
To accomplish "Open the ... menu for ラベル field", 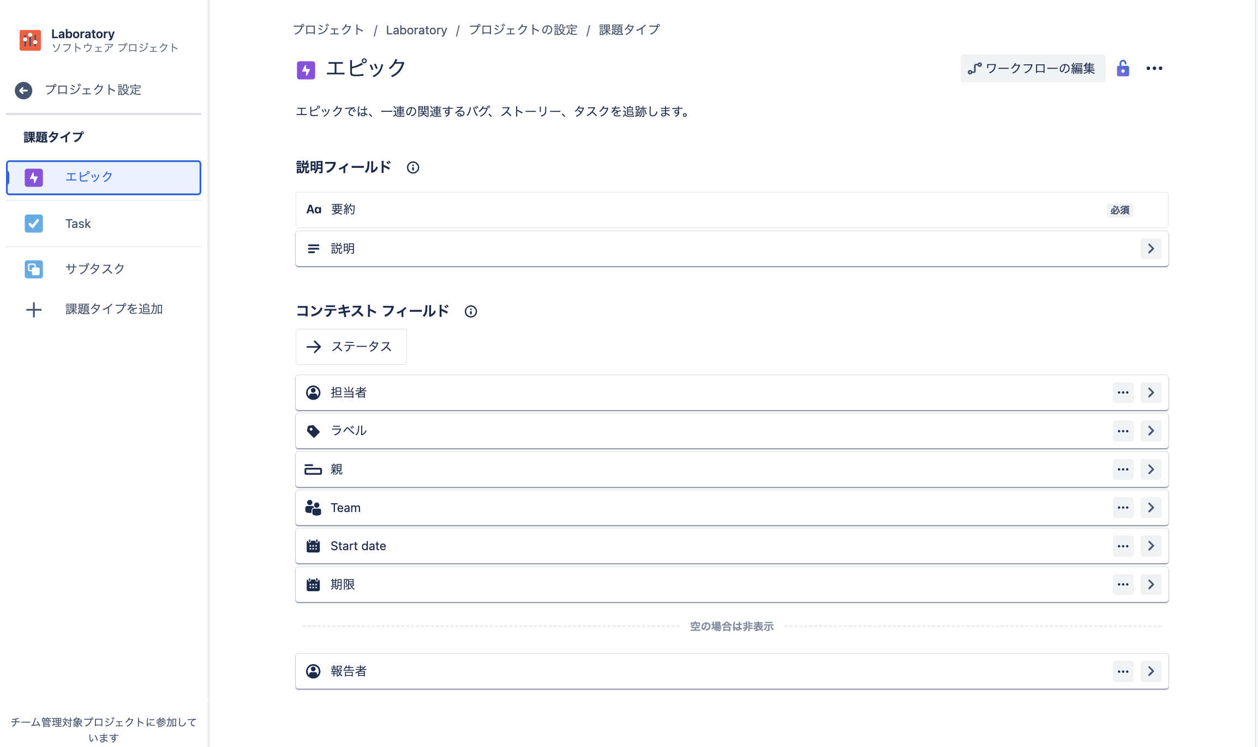I will pos(1123,431).
